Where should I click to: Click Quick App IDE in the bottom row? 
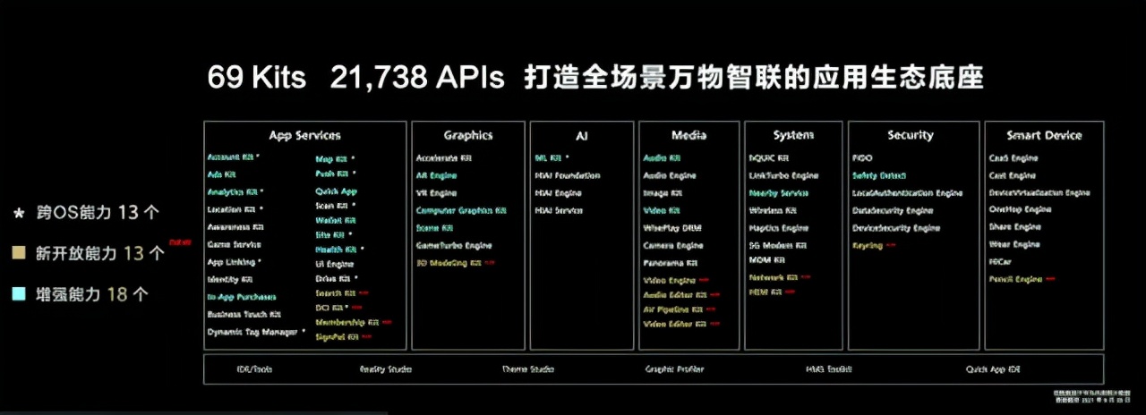pyautogui.click(x=993, y=369)
